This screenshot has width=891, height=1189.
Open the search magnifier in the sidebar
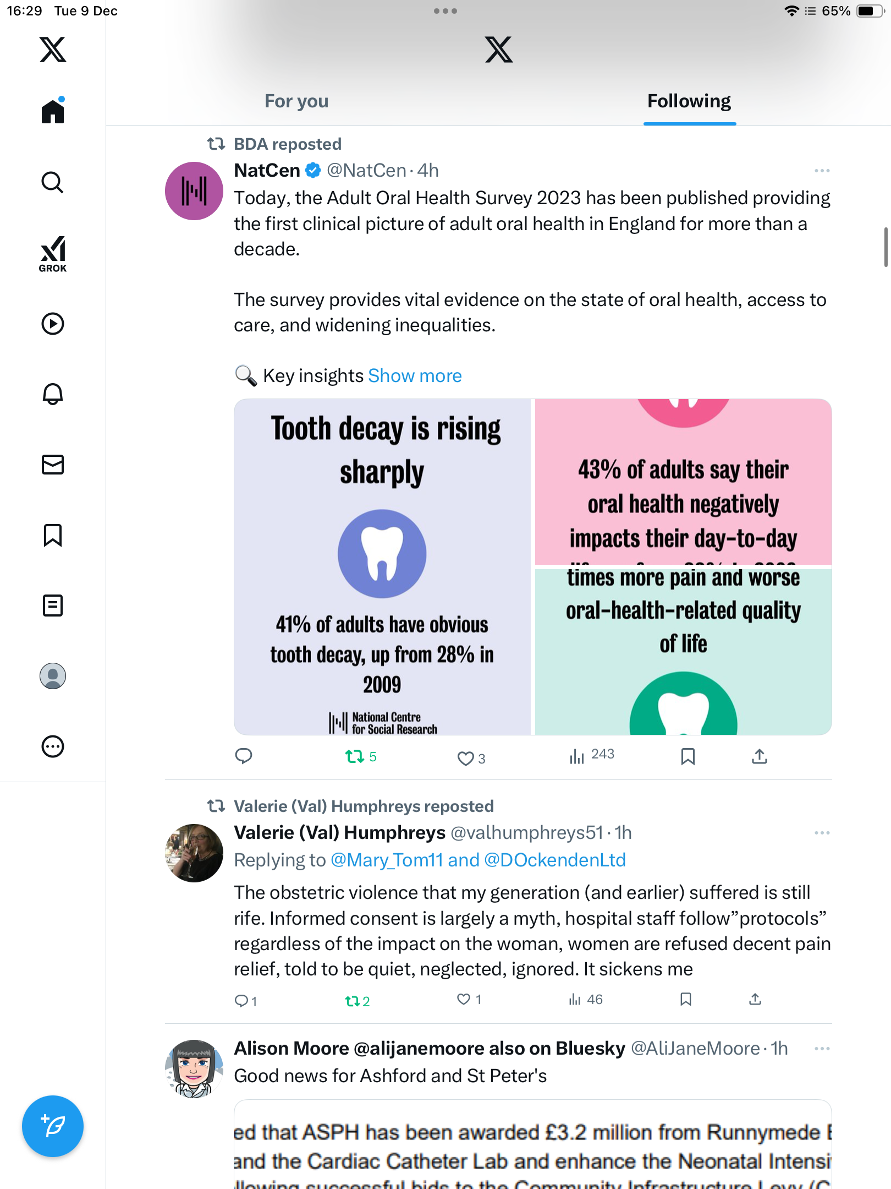(53, 182)
